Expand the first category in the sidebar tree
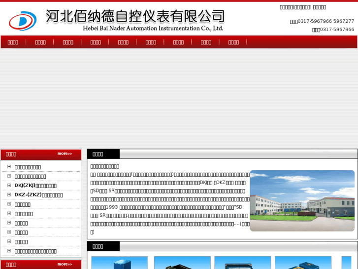 pos(9,166)
